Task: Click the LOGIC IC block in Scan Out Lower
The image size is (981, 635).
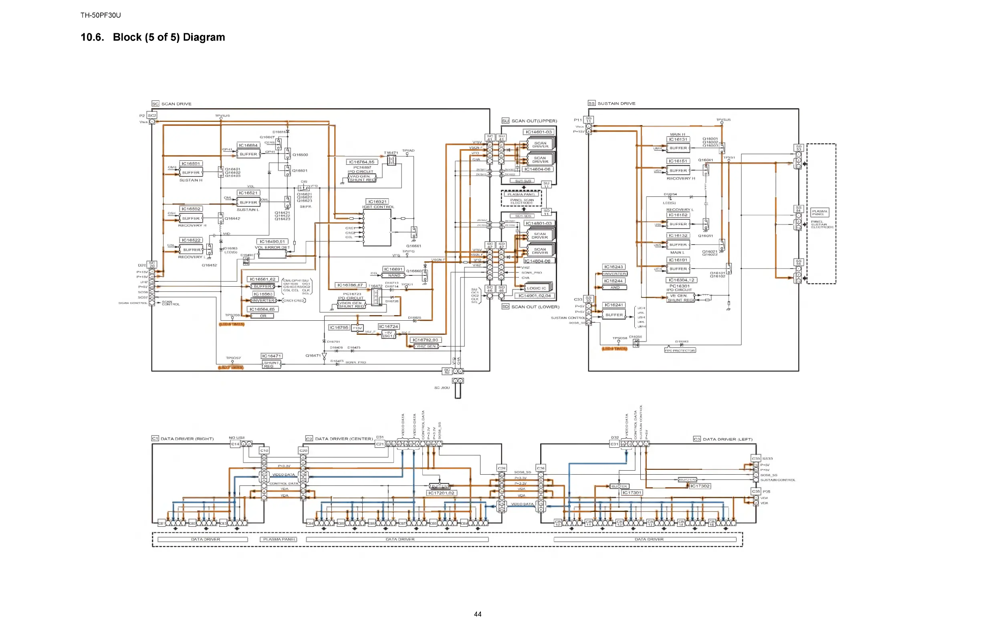Action: pyautogui.click(x=536, y=288)
